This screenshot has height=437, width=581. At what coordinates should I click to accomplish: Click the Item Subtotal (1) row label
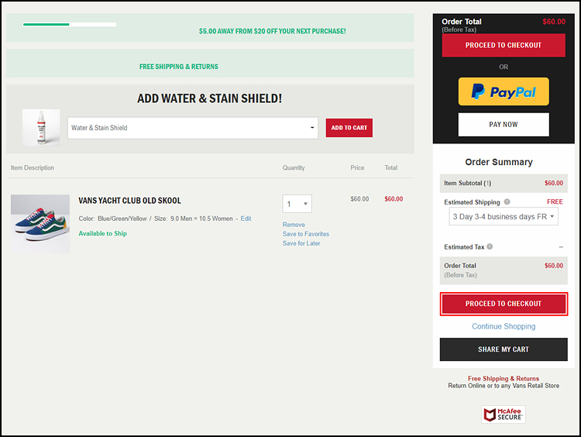point(467,183)
